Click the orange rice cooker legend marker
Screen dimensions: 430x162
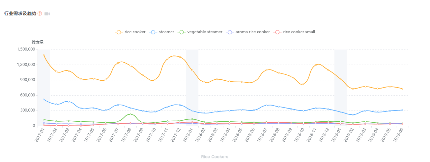pos(119,32)
